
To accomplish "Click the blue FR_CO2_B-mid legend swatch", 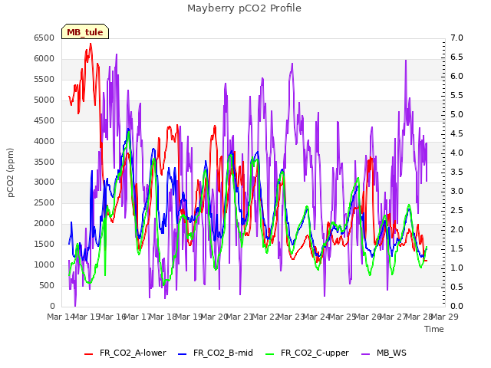I will click(183, 353).
